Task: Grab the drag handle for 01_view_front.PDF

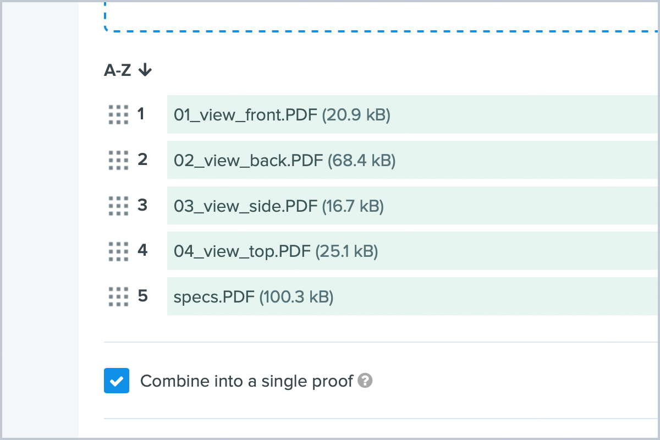Action: (118, 114)
